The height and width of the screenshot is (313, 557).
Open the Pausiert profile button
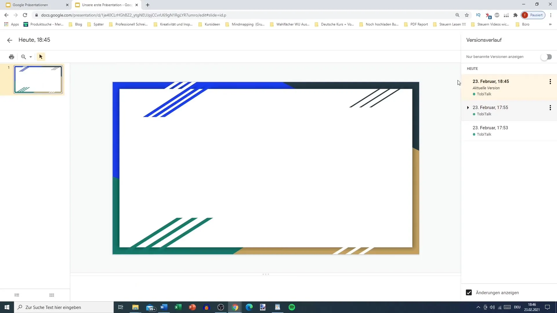[x=533, y=15]
